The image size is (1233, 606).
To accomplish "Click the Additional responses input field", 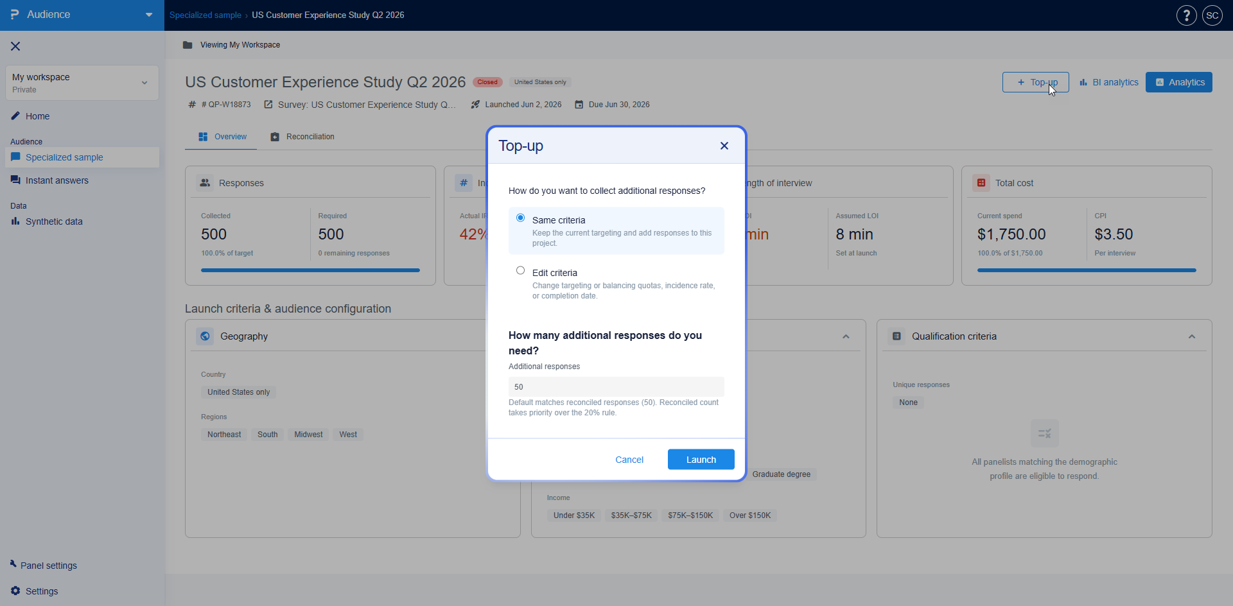I will 616,386.
